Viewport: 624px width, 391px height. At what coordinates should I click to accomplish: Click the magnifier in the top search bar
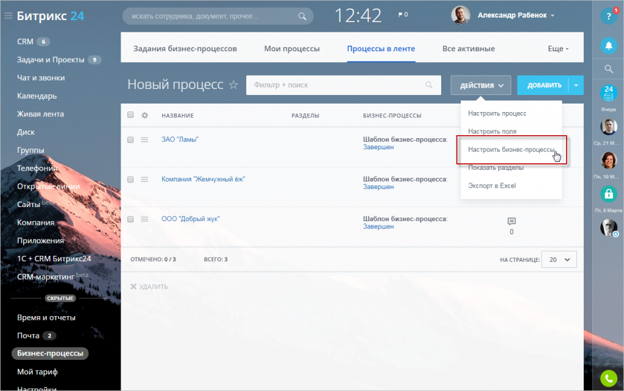pos(302,16)
